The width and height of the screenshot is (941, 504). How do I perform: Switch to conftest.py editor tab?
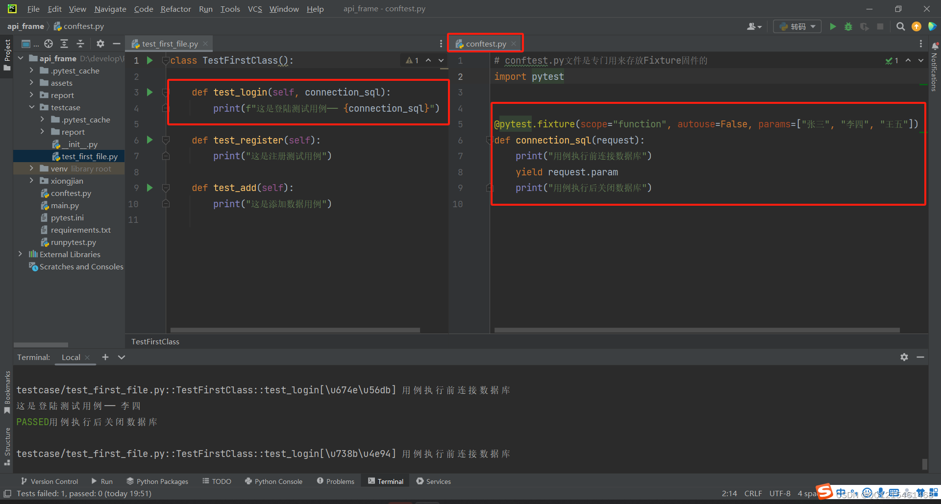[x=486, y=44]
